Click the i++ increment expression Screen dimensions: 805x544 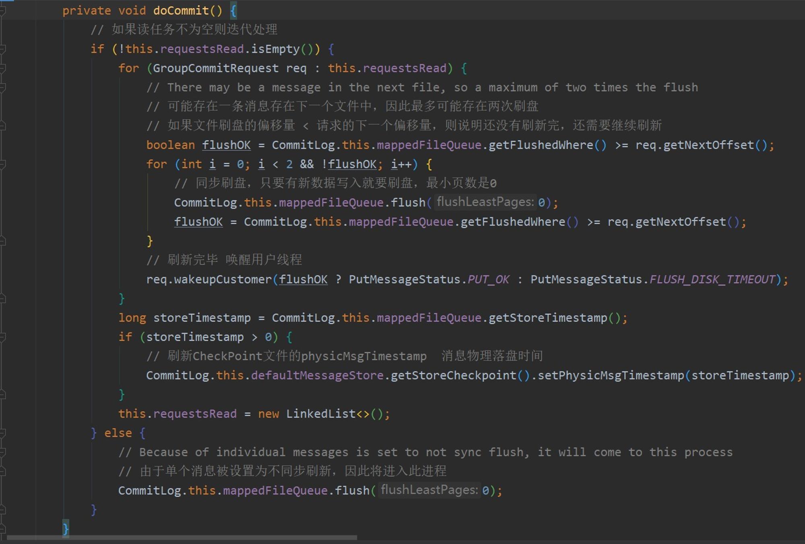(401, 164)
